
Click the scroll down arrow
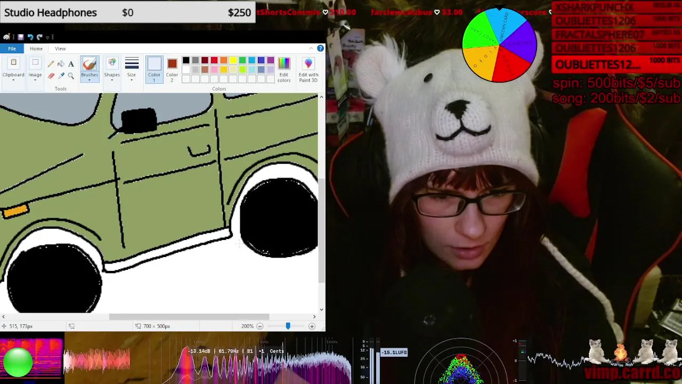pyautogui.click(x=321, y=309)
